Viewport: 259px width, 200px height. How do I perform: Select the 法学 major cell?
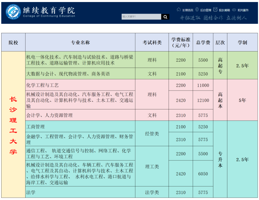(x=80, y=192)
